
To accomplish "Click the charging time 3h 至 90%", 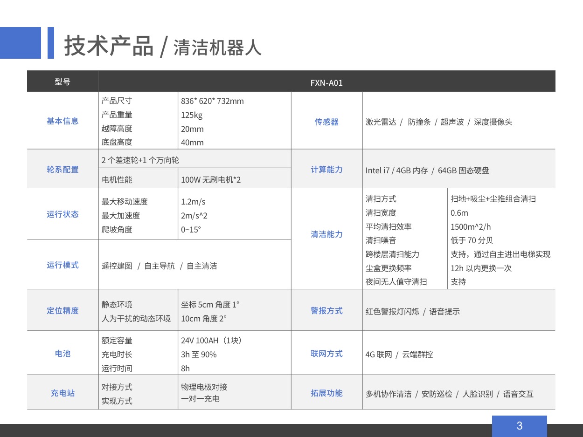I will (x=199, y=355).
